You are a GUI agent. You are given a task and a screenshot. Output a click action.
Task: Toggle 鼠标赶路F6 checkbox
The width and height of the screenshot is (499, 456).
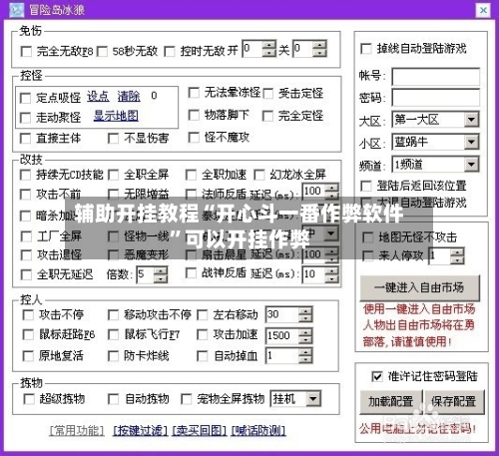coord(28,334)
